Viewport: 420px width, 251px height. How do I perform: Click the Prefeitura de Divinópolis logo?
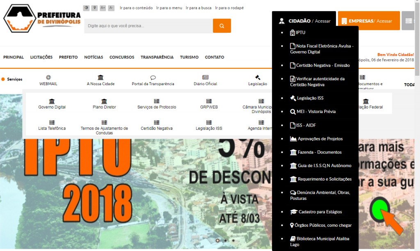[x=42, y=18]
